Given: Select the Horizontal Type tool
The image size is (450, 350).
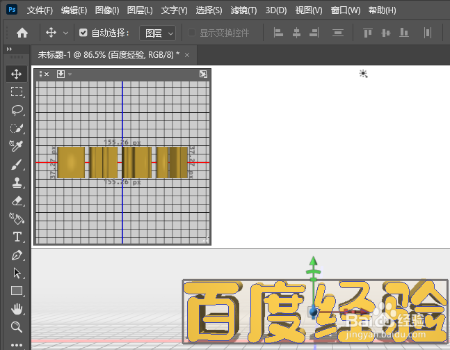Looking at the screenshot, I should point(17,237).
